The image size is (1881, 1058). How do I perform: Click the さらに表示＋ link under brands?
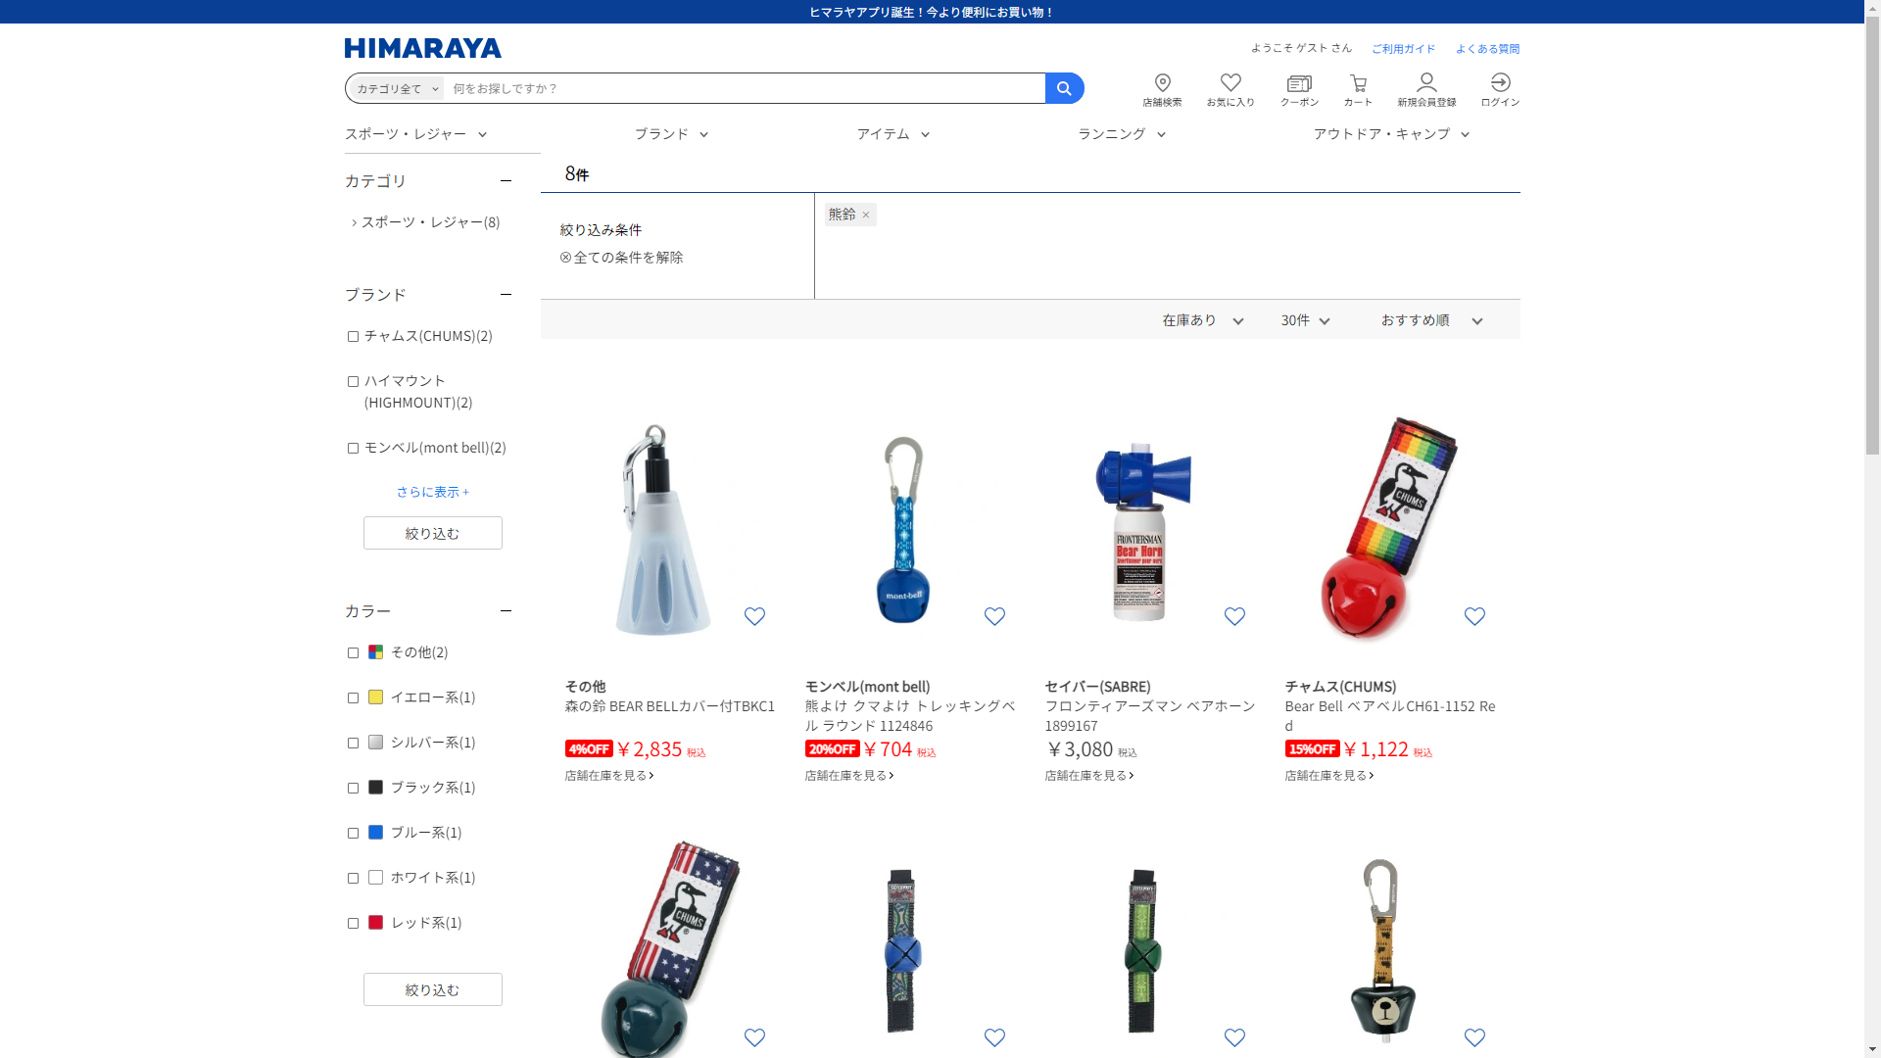point(432,492)
